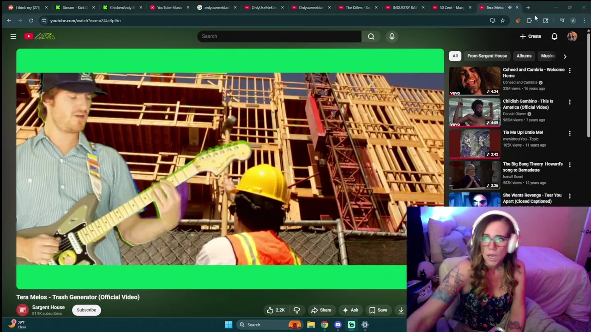Dislike the video with the thumbs-down
The height and width of the screenshot is (332, 591).
[297, 310]
